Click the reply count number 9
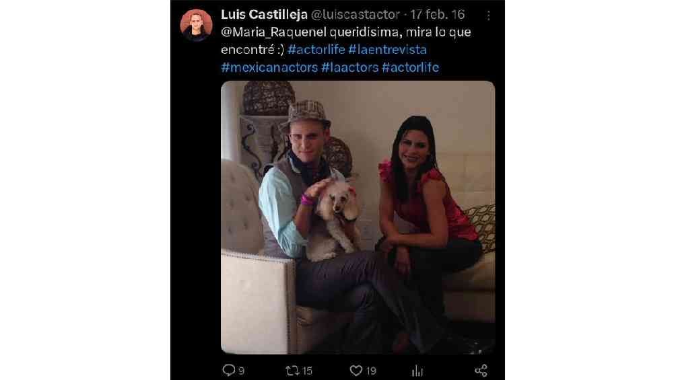The width and height of the screenshot is (676, 380). pos(242,371)
